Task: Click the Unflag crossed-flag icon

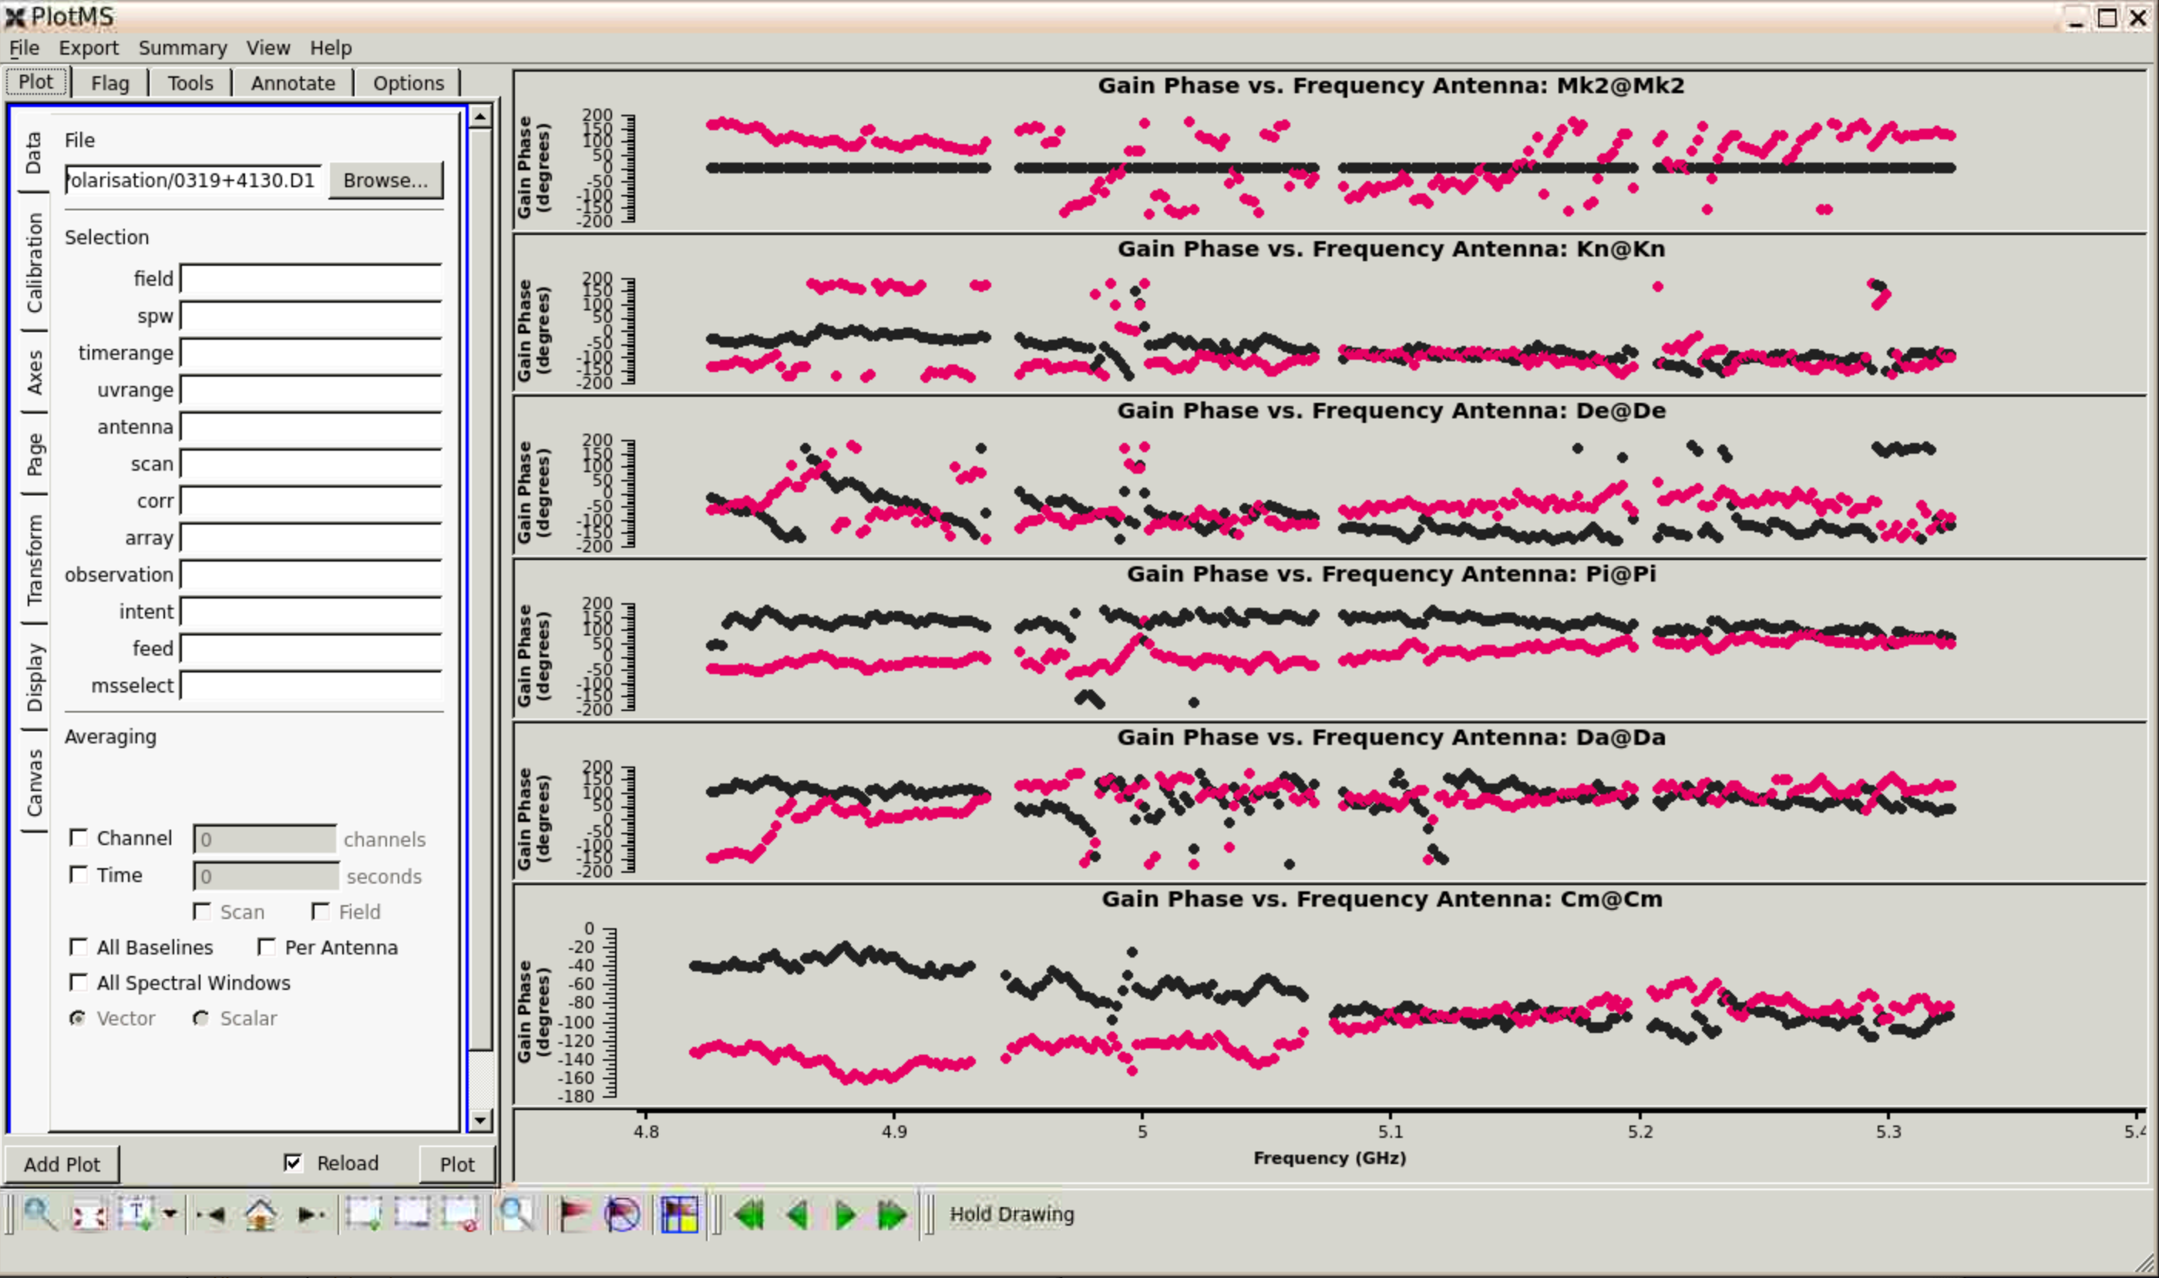Action: click(622, 1214)
